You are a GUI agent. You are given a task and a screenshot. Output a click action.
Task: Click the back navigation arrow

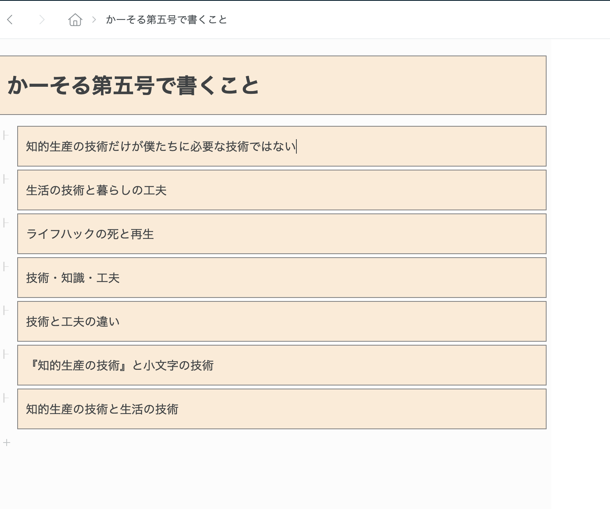[10, 19]
